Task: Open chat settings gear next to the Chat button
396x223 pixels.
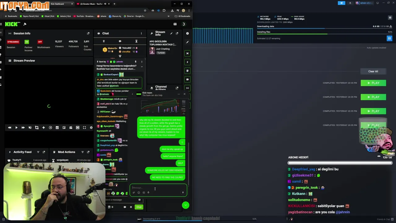Action: 131,207
